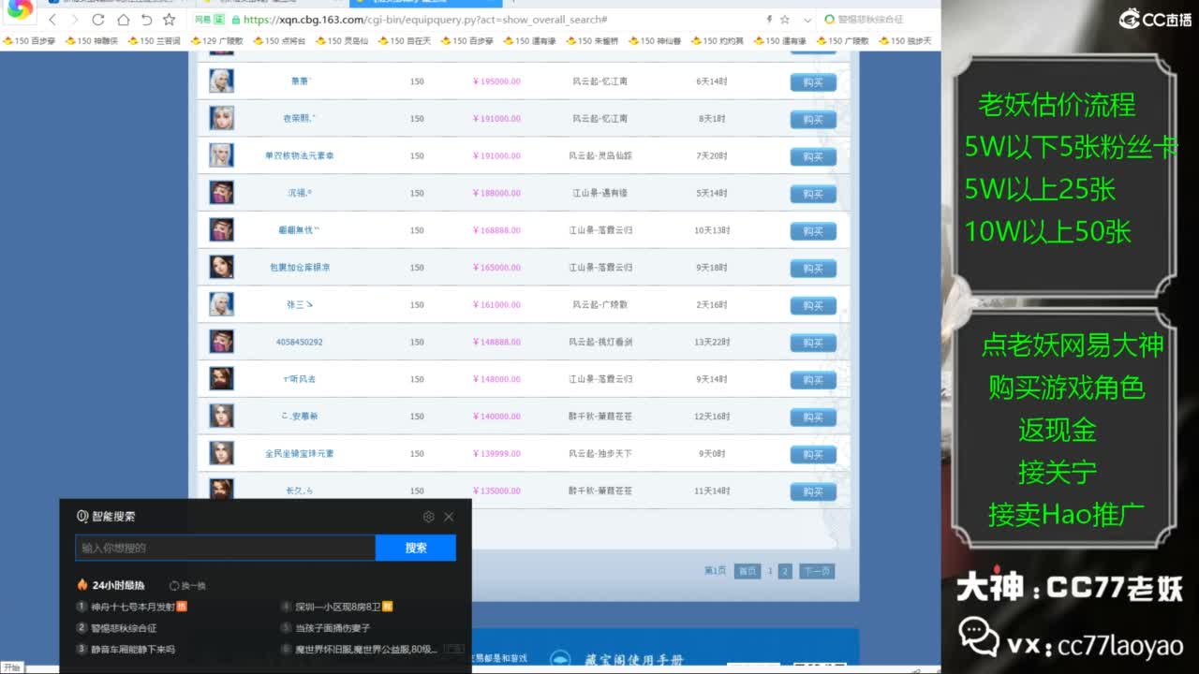Click the home icon in the browser toolbar
The image size is (1199, 674).
(125, 21)
